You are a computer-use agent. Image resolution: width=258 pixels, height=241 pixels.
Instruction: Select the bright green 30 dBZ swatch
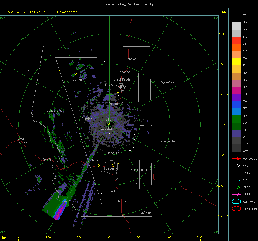tap(236, 119)
